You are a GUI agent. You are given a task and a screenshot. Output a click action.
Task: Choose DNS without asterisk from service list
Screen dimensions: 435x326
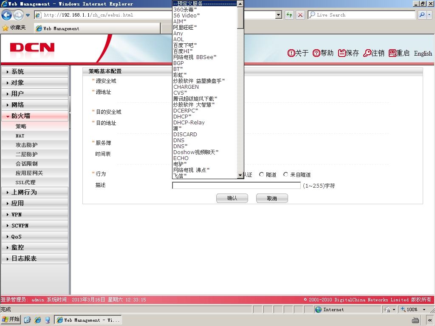click(205, 140)
